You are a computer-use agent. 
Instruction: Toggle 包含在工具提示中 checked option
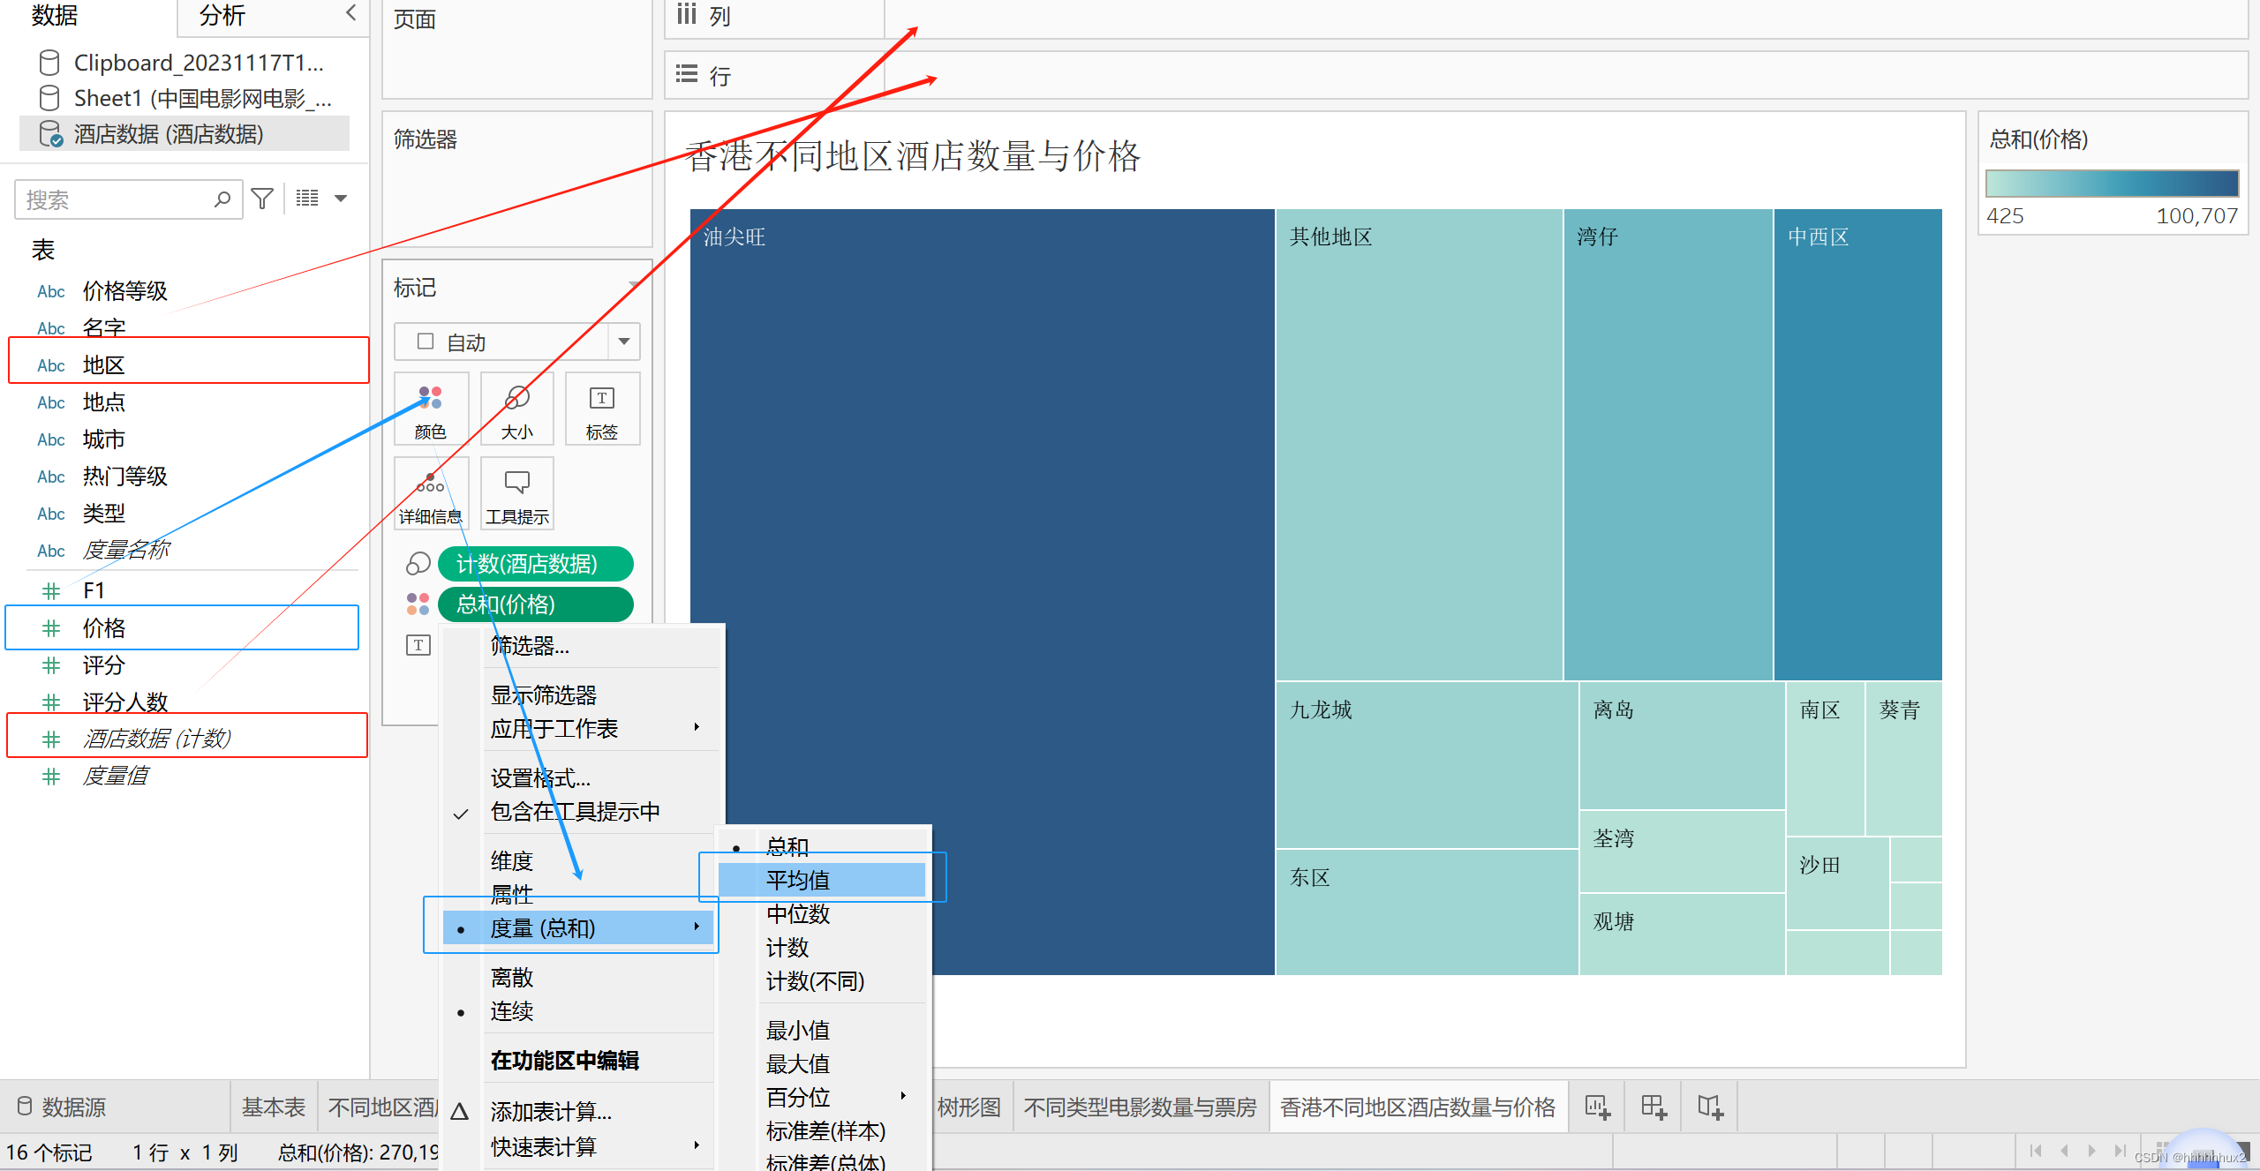pyautogui.click(x=575, y=812)
